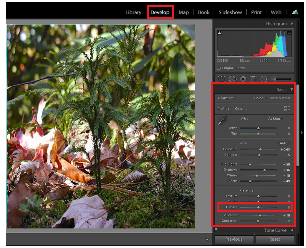Toggle shadow clipping indicator in histogram
The width and height of the screenshot is (306, 248).
(220, 32)
